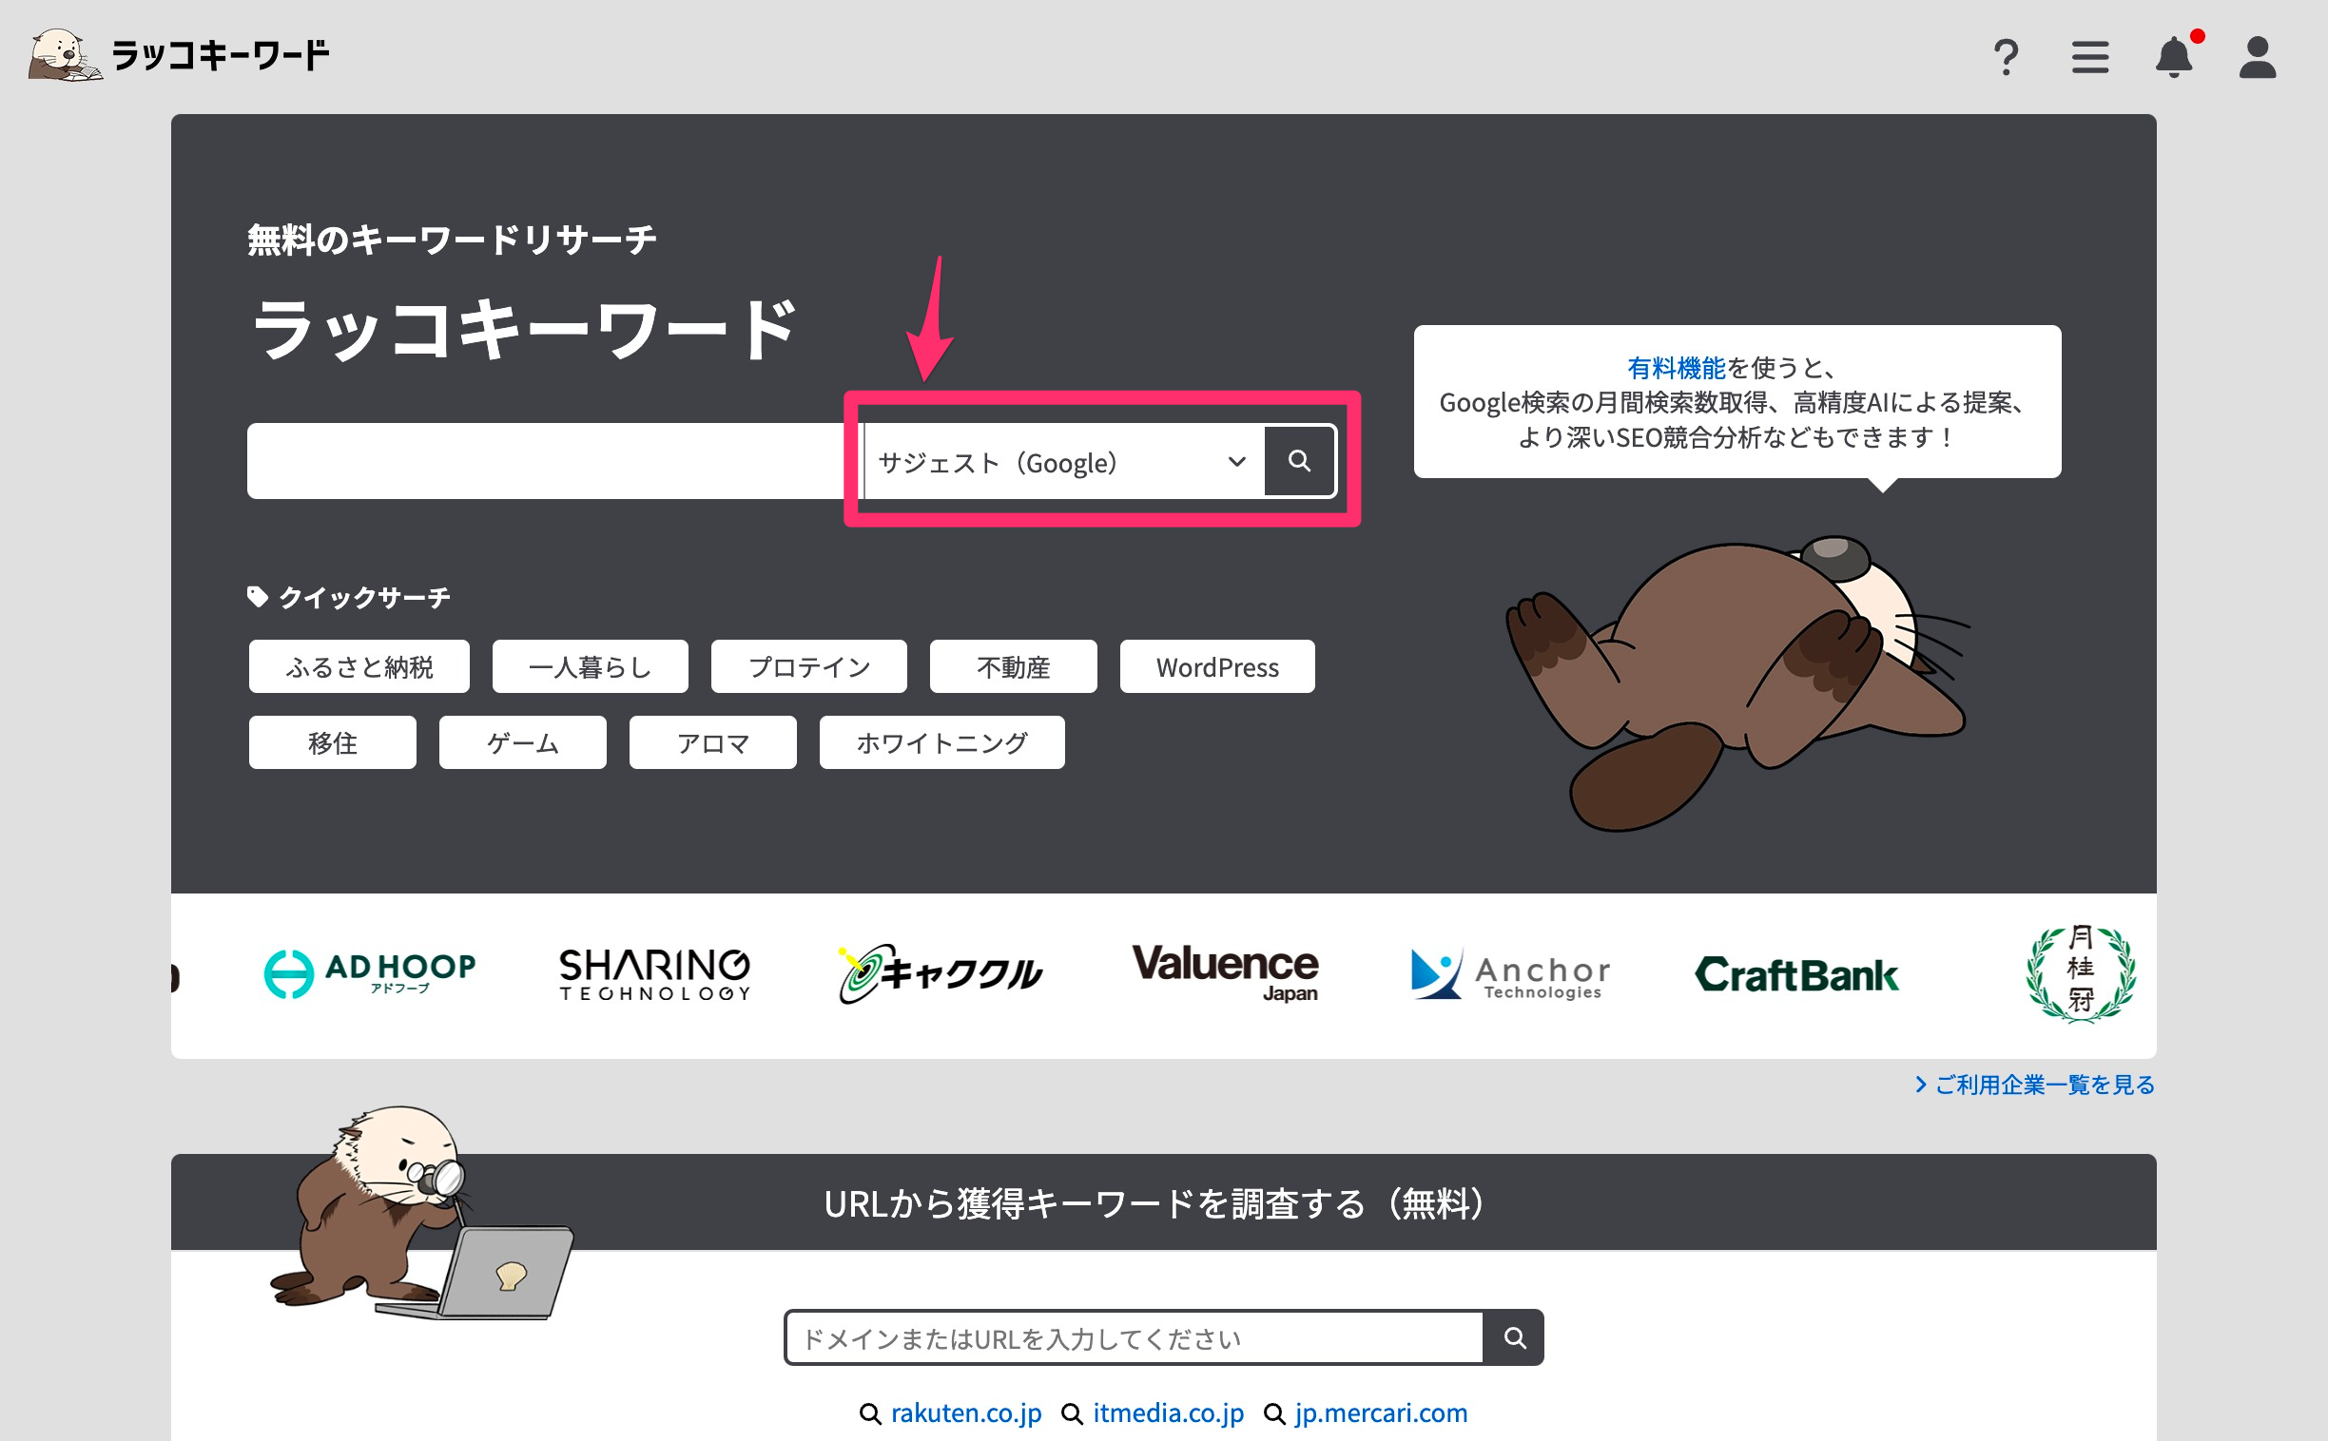
Task: Click the ラッコキーワード otter logo in header
Action: pos(179,54)
